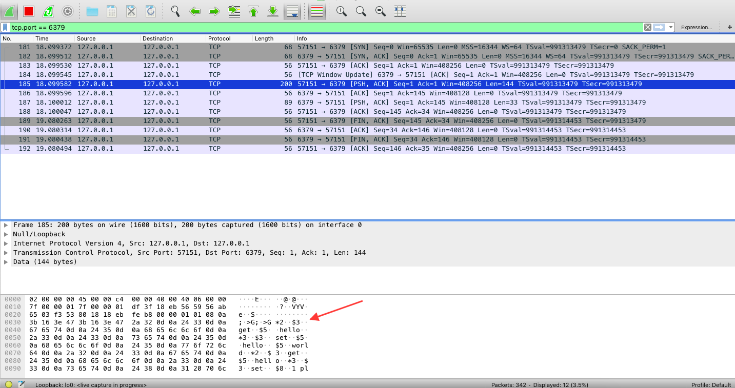Click the display filter input field
Viewport: 735px width, 388px height.
tap(326, 27)
